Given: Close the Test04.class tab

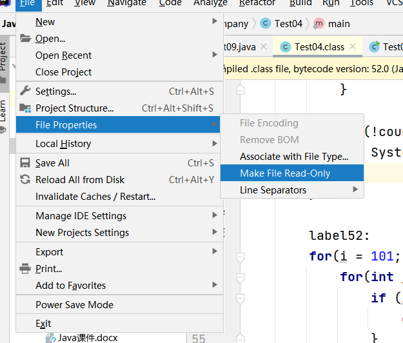Looking at the screenshot, I should pyautogui.click(x=353, y=46).
